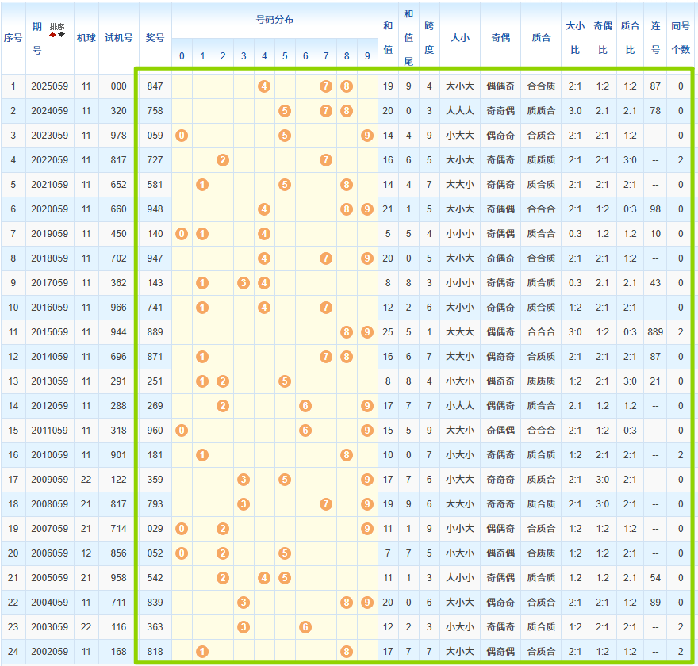Click the red ascending sort arrow
Viewport: 698px width, 666px height.
coord(53,35)
